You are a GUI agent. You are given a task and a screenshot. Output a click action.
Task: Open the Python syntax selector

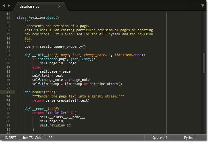point(190,138)
